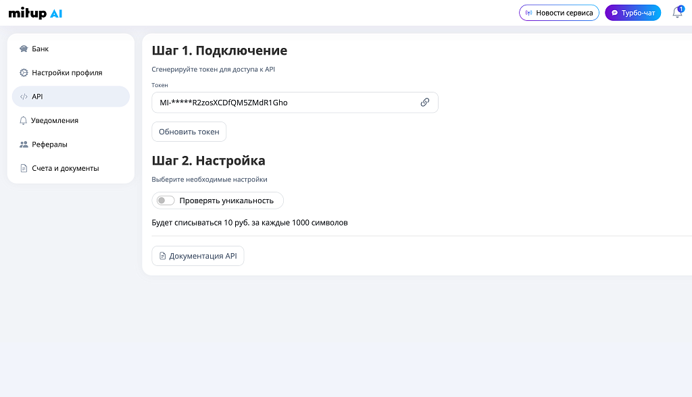Screen dimensions: 692x397
Task: Click the document icon beside «Счета и документы»
Action: point(23,168)
